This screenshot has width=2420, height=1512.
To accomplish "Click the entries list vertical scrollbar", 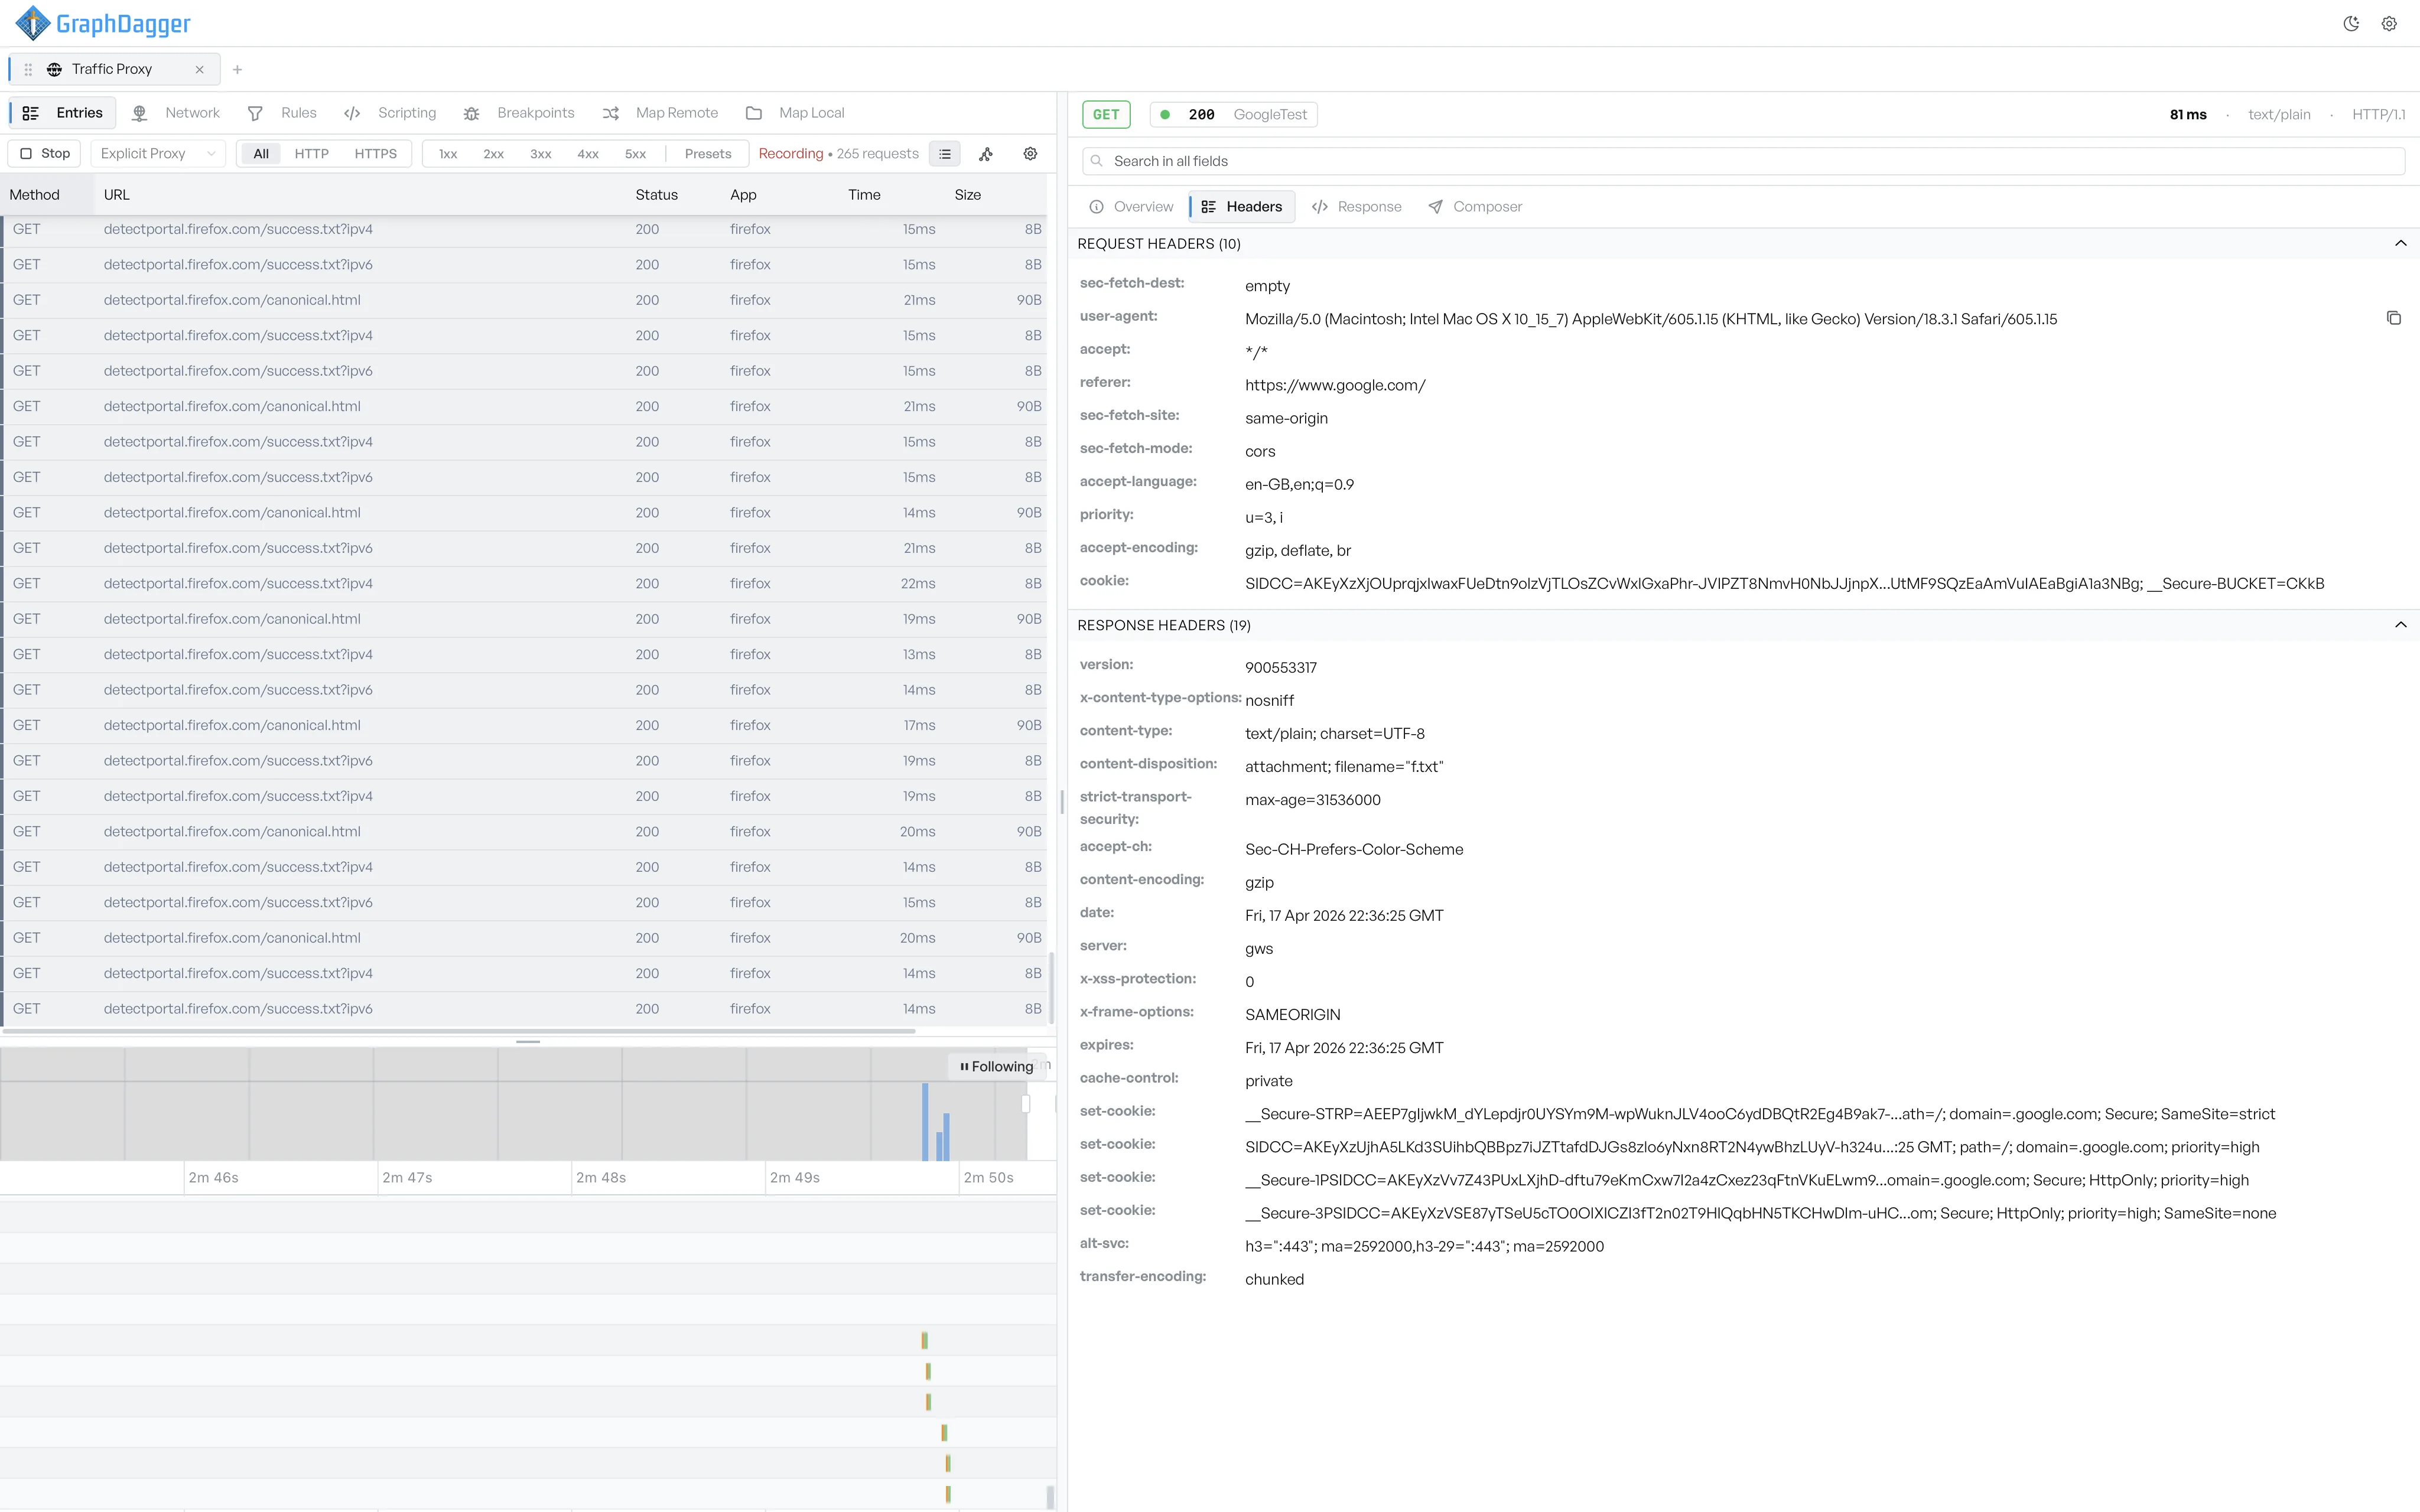I will (1050, 987).
